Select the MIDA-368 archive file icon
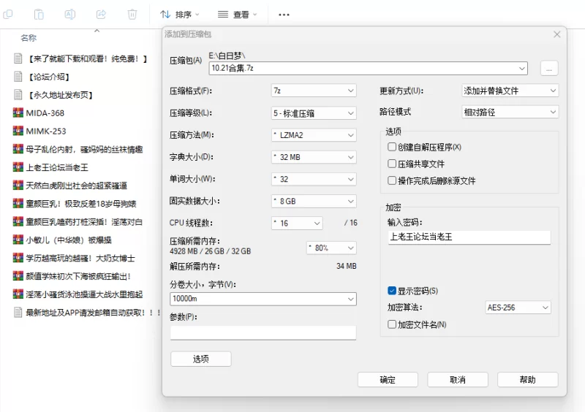 click(18, 113)
